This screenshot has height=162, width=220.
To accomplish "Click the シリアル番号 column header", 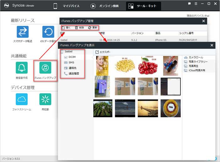I will tap(186, 33).
